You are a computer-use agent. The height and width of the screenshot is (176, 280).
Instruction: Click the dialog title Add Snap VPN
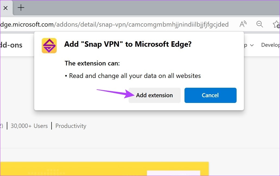[128, 44]
